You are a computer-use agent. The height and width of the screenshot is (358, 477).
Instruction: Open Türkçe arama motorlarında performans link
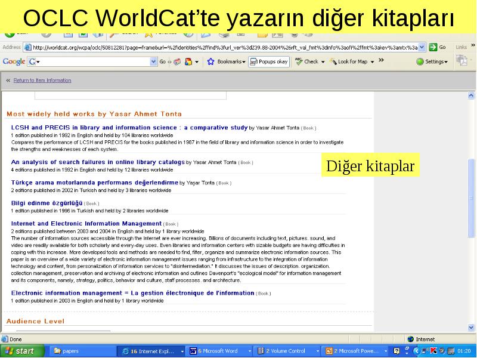[95, 183]
